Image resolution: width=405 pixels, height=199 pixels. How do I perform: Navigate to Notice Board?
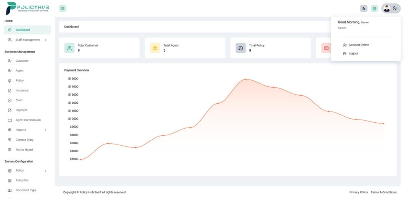tap(24, 150)
